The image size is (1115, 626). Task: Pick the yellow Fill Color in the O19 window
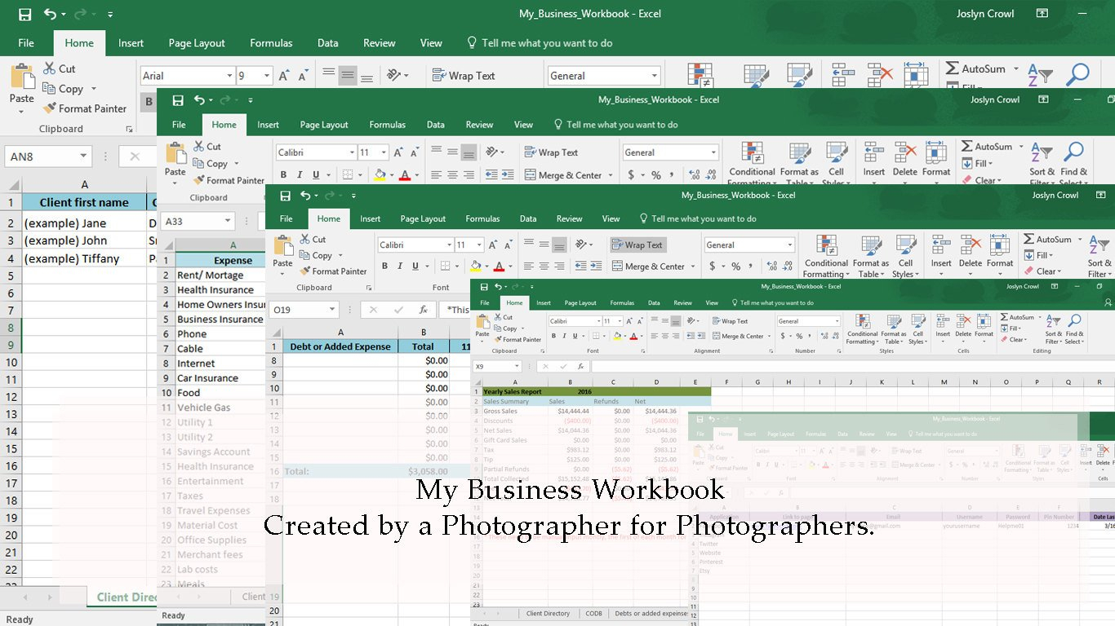[474, 266]
